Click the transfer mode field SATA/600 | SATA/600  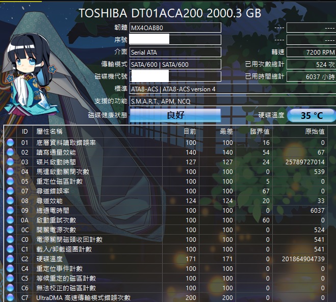(175, 64)
